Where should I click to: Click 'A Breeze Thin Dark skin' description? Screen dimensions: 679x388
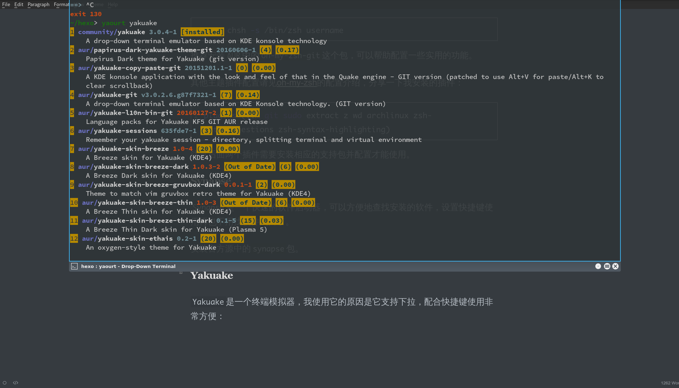tap(176, 230)
